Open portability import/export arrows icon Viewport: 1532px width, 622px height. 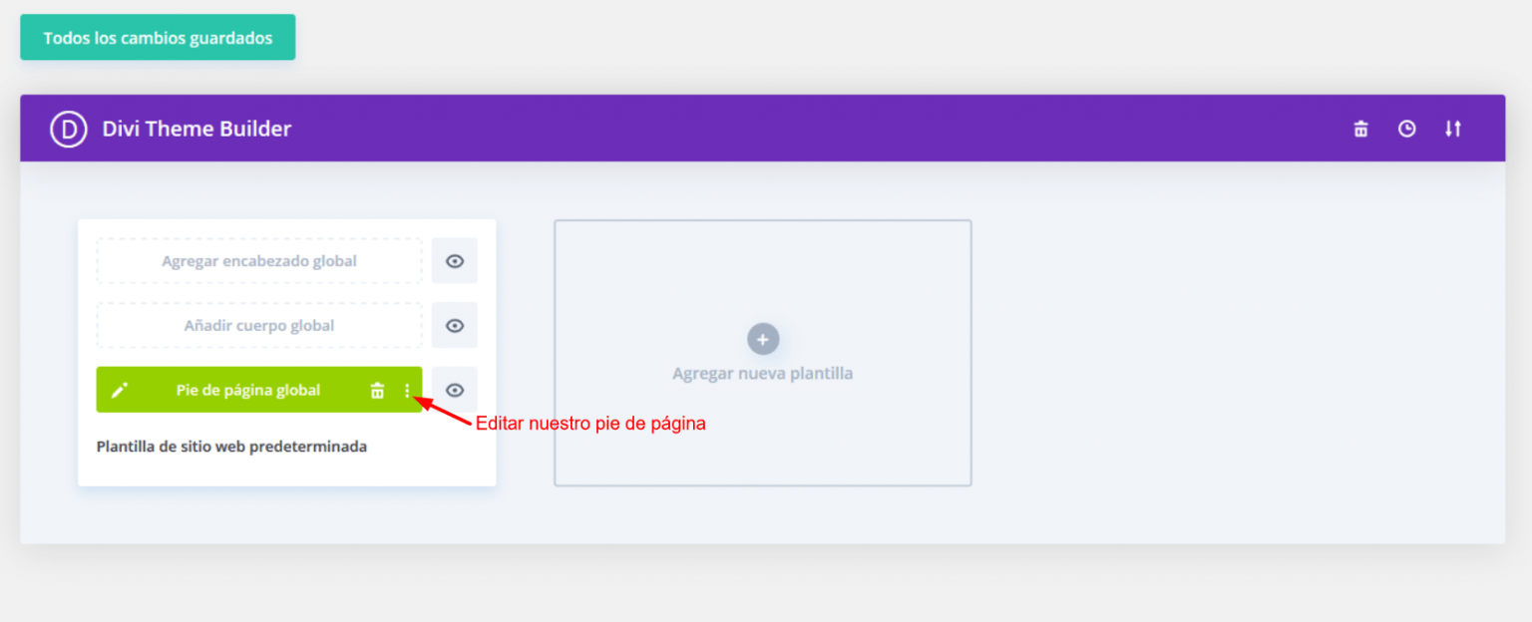click(1453, 129)
